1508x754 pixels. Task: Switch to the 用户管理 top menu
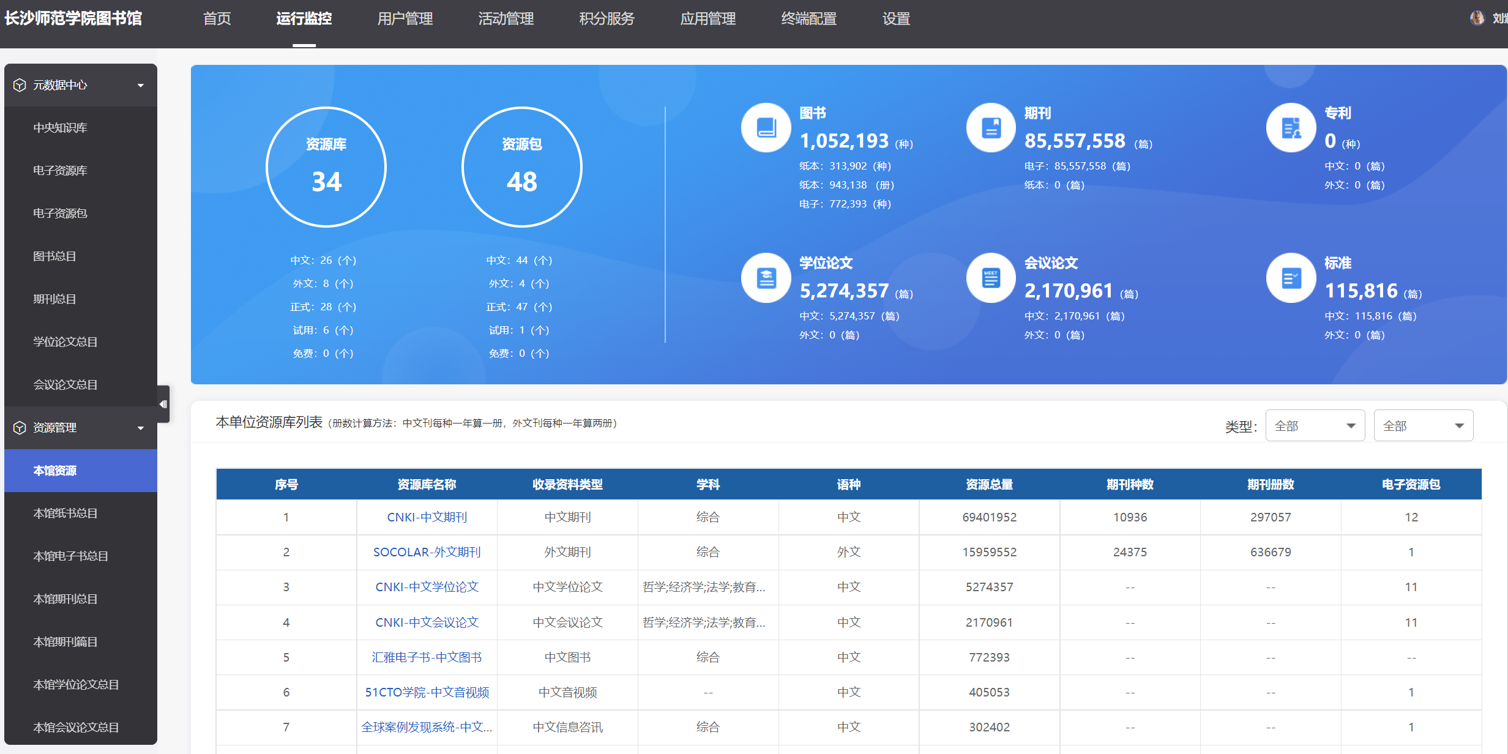[x=405, y=19]
